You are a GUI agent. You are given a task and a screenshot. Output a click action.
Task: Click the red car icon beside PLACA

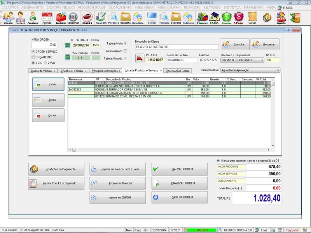(x=140, y=58)
